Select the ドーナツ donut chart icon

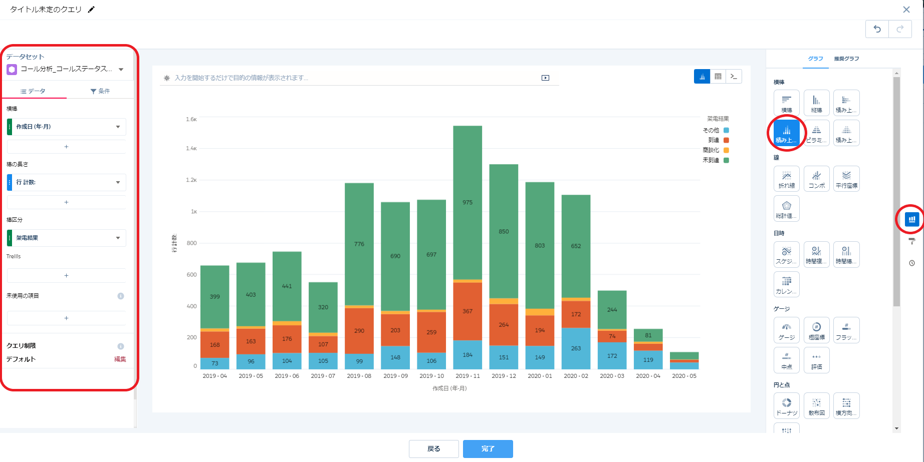[x=786, y=405]
